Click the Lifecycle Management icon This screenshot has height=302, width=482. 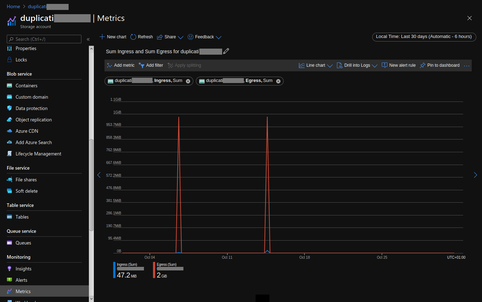click(10, 154)
